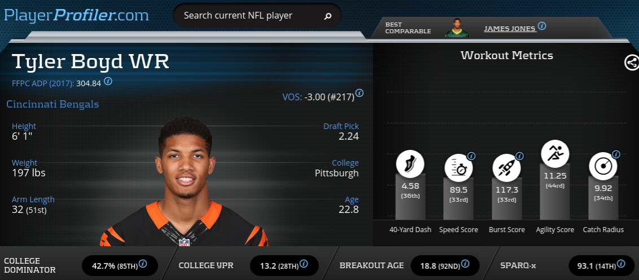
Task: Click the info icon next to James Jones
Action: tap(541, 26)
